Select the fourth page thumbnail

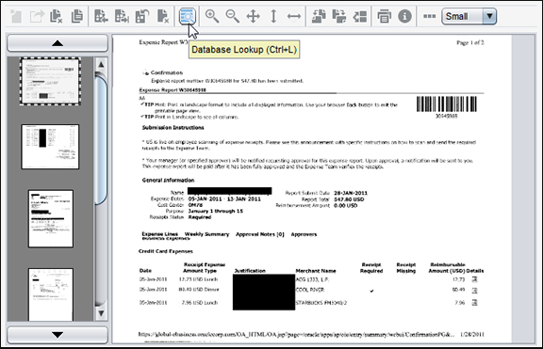(x=51, y=294)
